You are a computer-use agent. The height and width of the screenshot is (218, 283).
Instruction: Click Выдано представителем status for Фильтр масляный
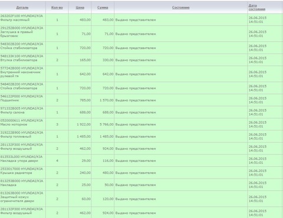136,20
